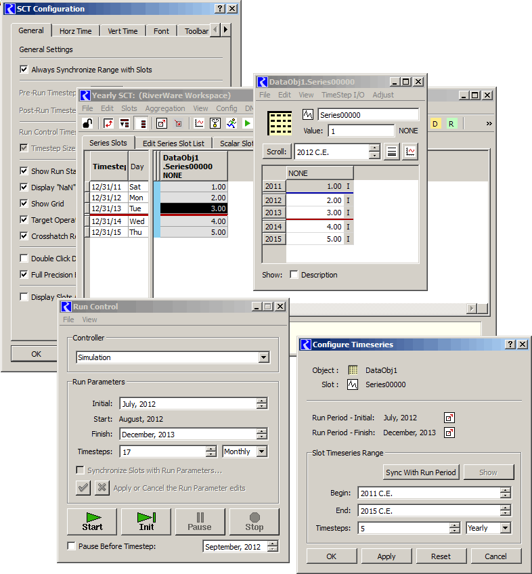Expand the toolbar overflow chevron
The width and height of the screenshot is (532, 574).
point(489,124)
